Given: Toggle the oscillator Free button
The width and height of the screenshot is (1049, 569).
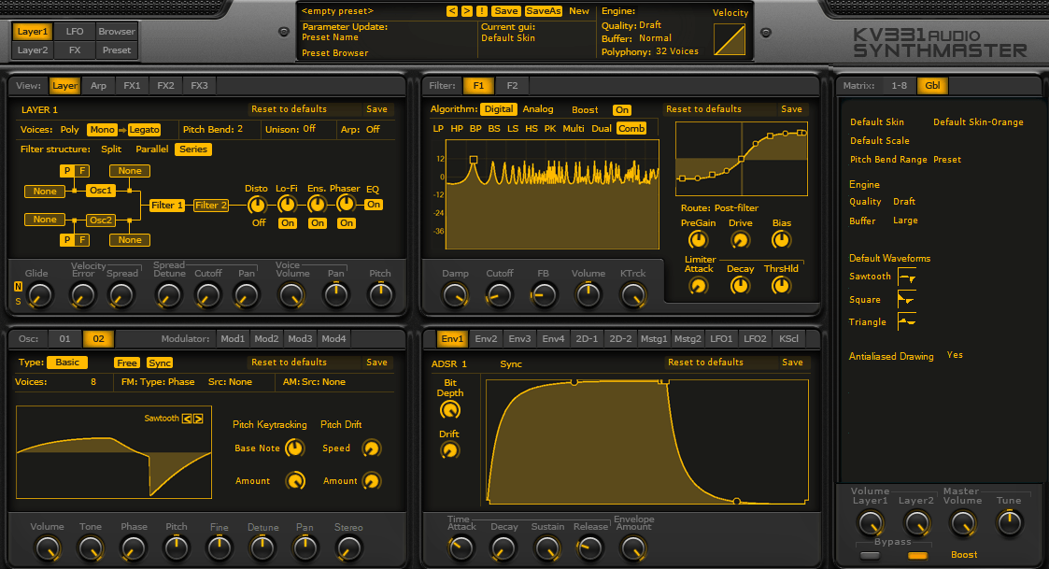Looking at the screenshot, I should (x=126, y=363).
